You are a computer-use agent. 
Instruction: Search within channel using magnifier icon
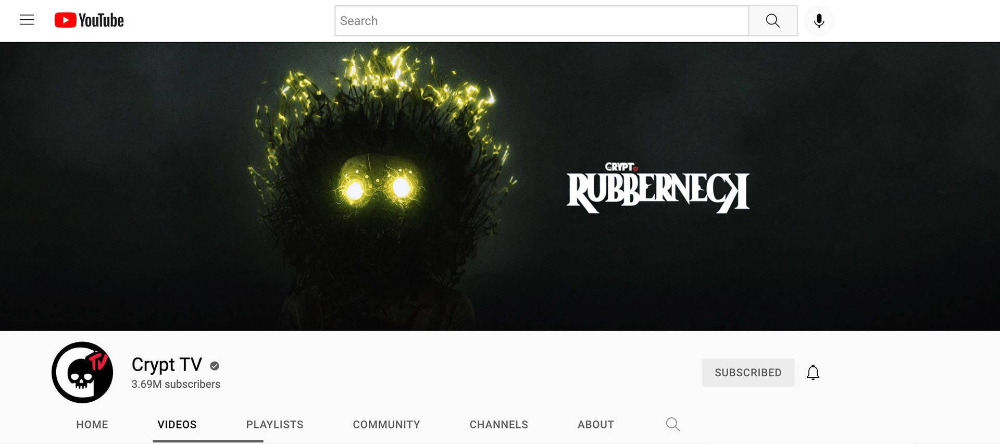coord(673,424)
